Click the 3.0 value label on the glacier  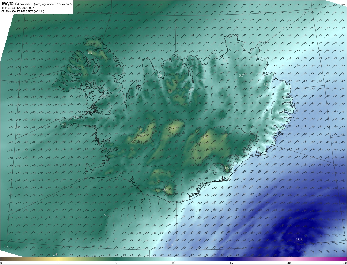pyautogui.click(x=142, y=135)
